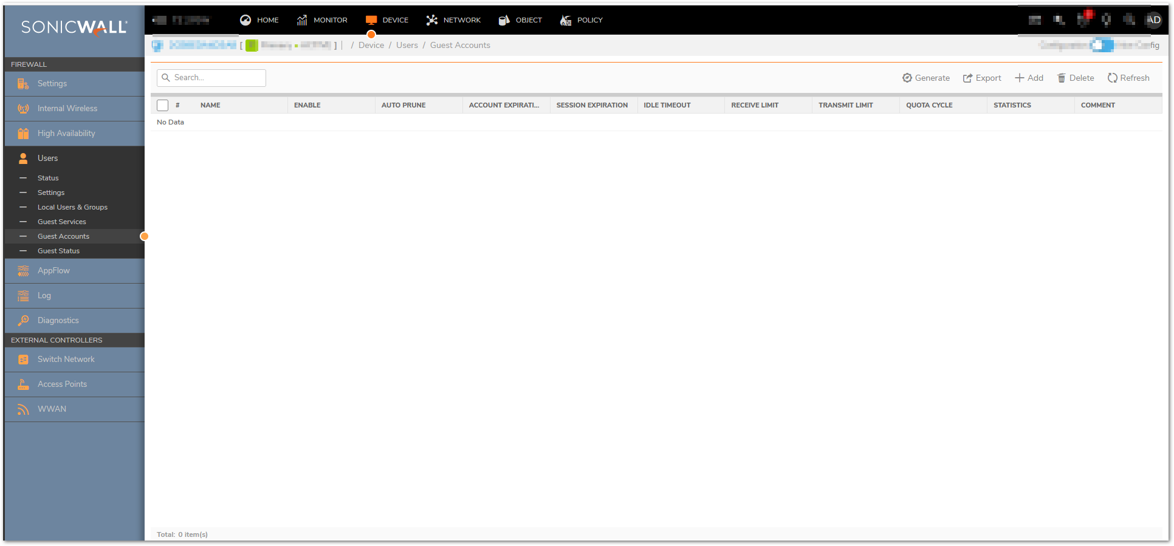Open the Diagnostics section icon
The width and height of the screenshot is (1174, 546).
pyautogui.click(x=23, y=321)
